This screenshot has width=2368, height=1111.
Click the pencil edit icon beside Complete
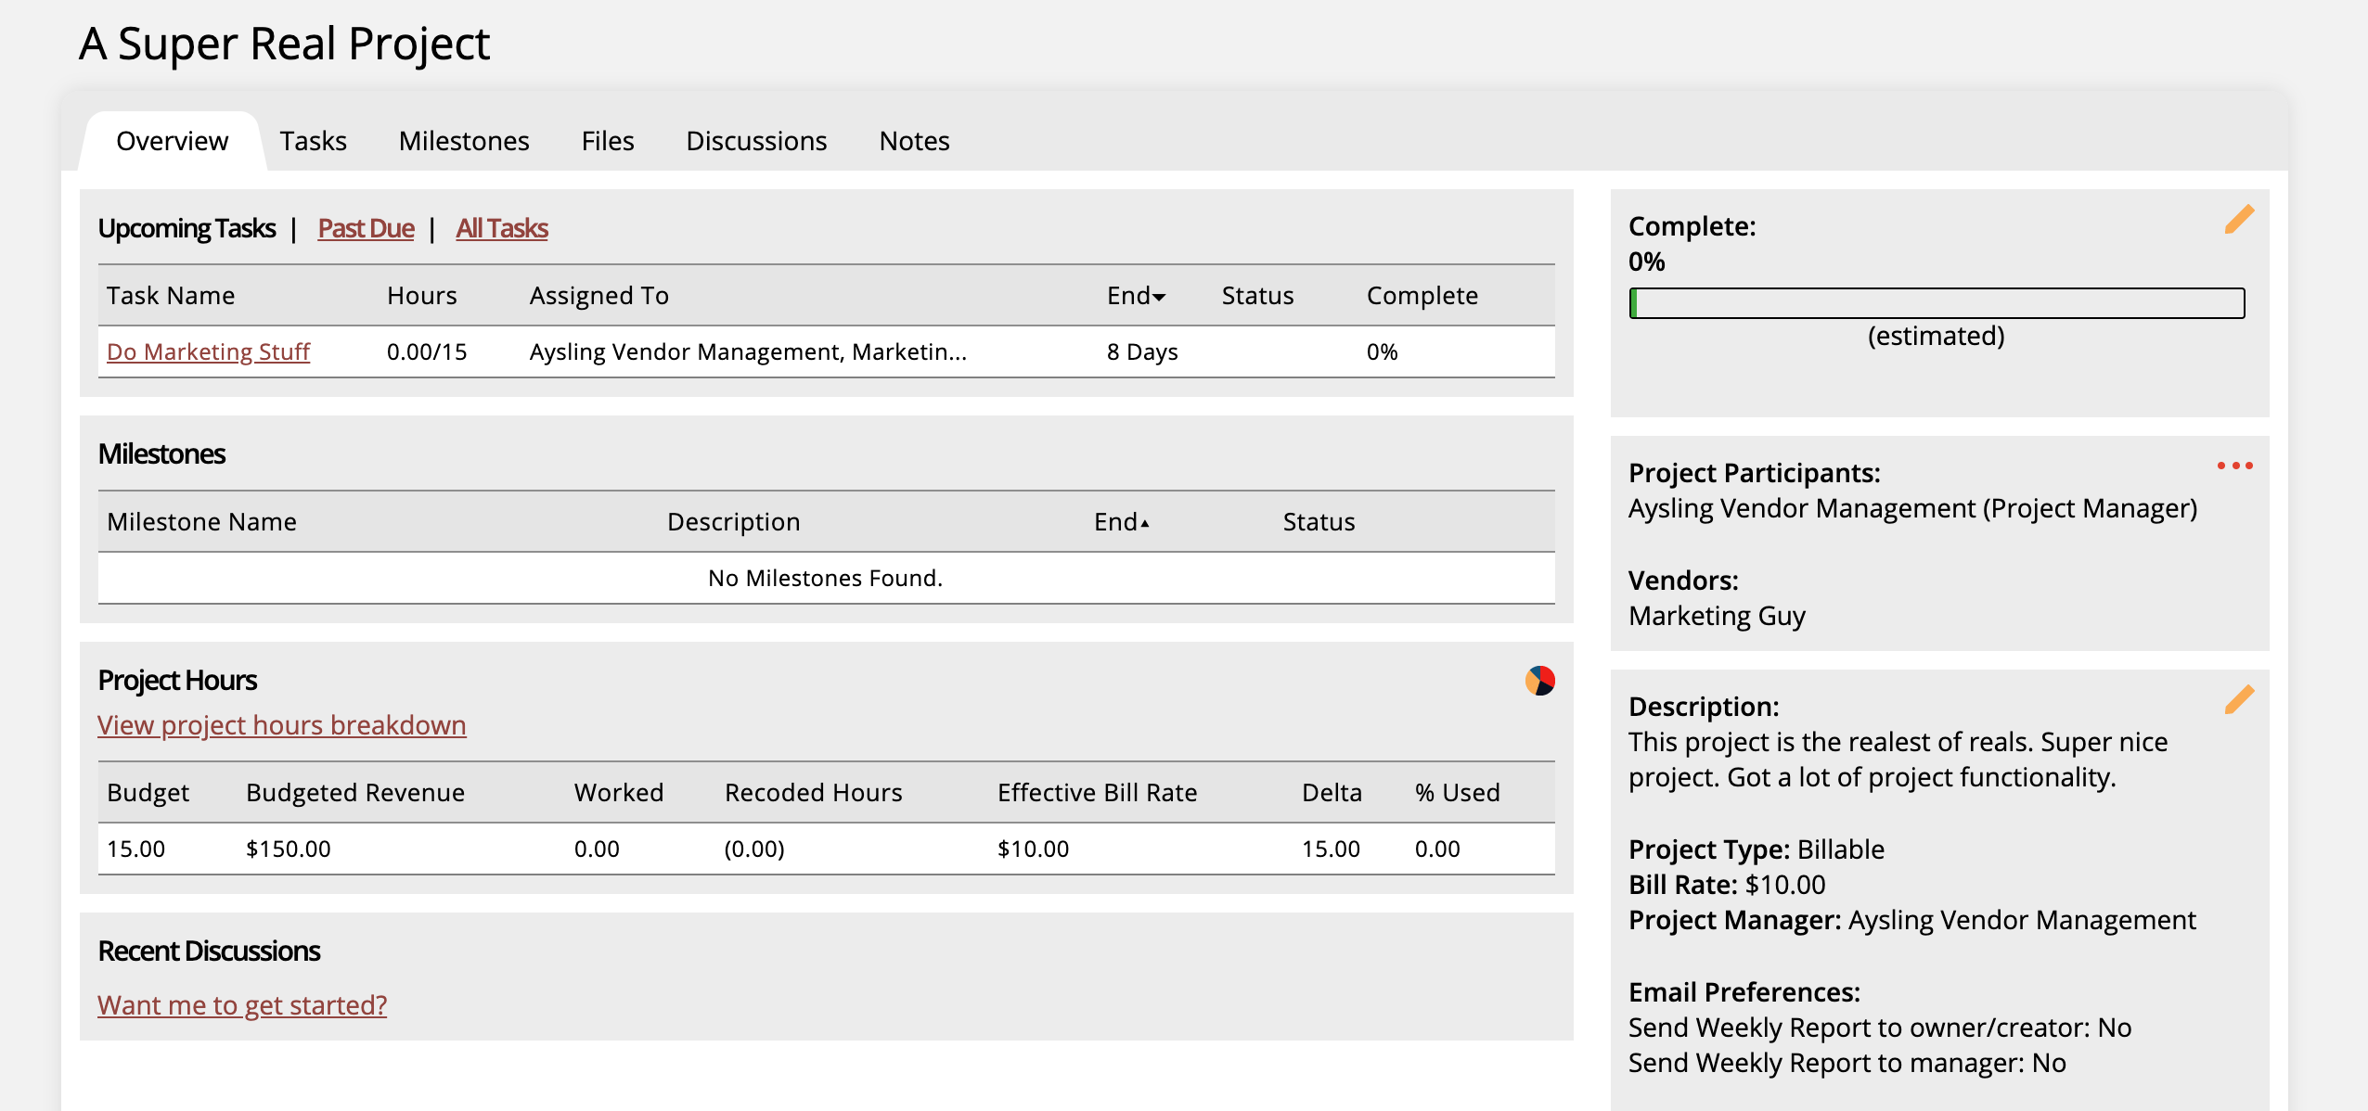2239,220
